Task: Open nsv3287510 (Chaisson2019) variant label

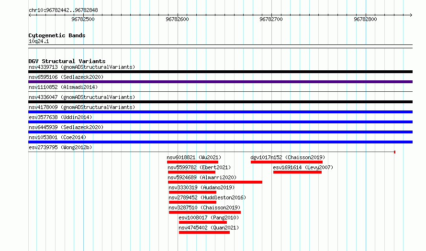Action: pos(204,207)
